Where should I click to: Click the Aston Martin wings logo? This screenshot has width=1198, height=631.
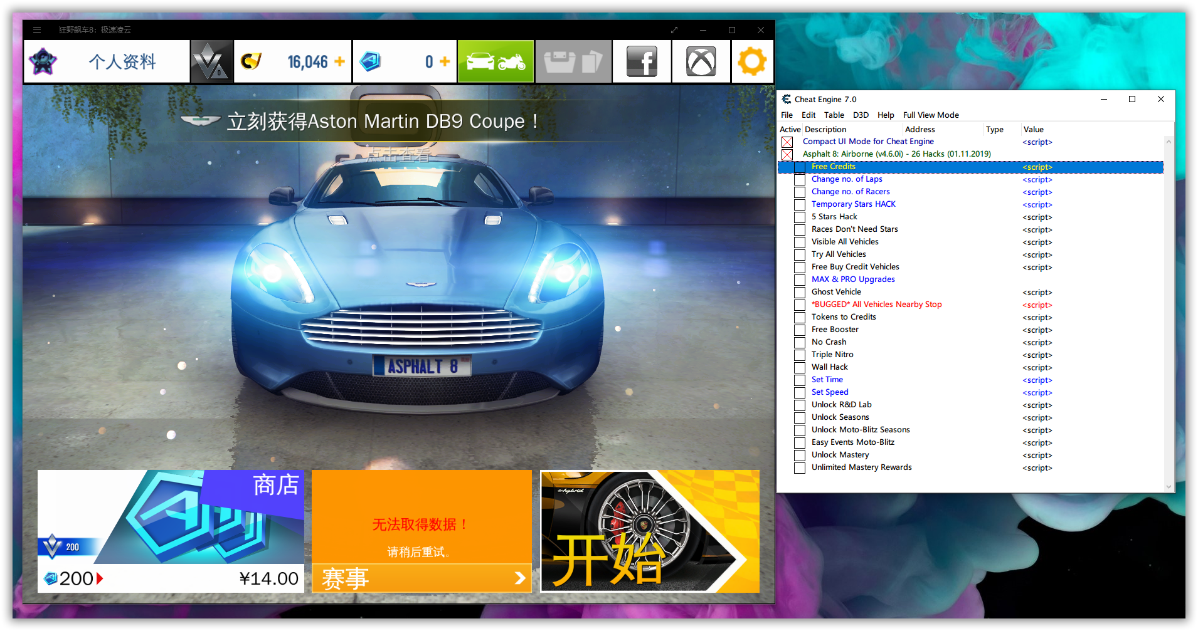pos(200,120)
